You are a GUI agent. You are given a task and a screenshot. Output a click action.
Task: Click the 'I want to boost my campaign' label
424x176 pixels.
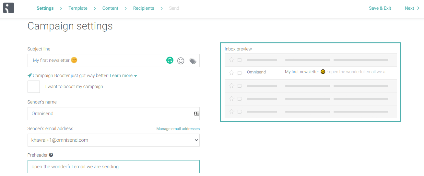point(74,86)
